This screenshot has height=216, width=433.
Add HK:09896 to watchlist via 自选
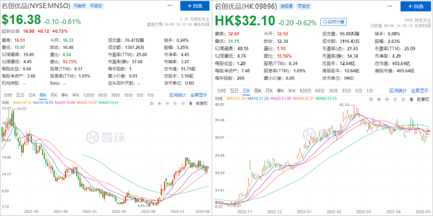415,6
